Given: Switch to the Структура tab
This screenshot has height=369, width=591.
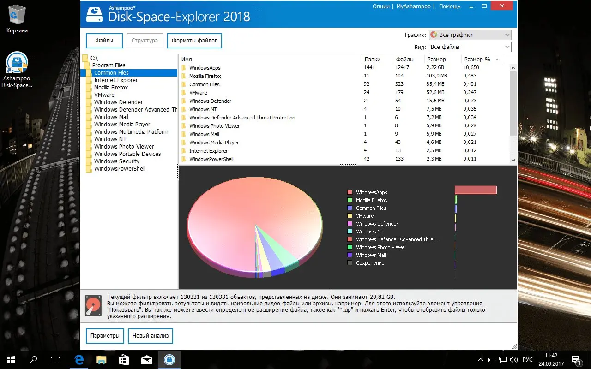Looking at the screenshot, I should 145,41.
